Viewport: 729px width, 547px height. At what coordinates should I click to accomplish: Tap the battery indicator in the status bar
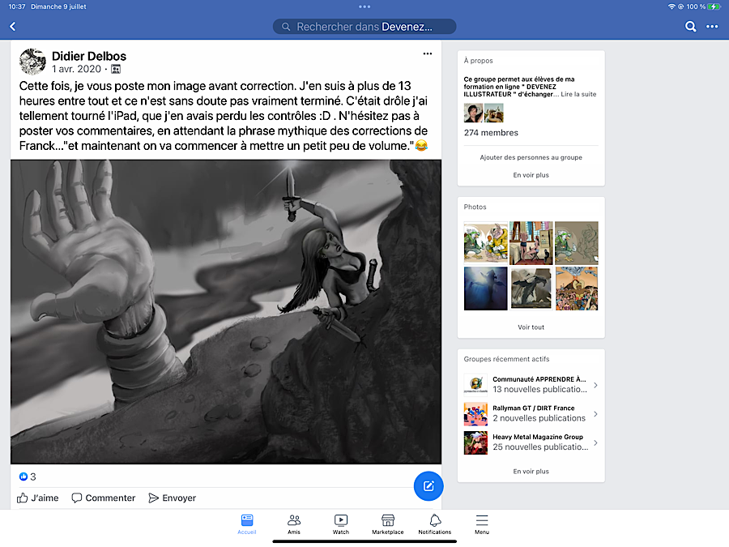pos(714,6)
